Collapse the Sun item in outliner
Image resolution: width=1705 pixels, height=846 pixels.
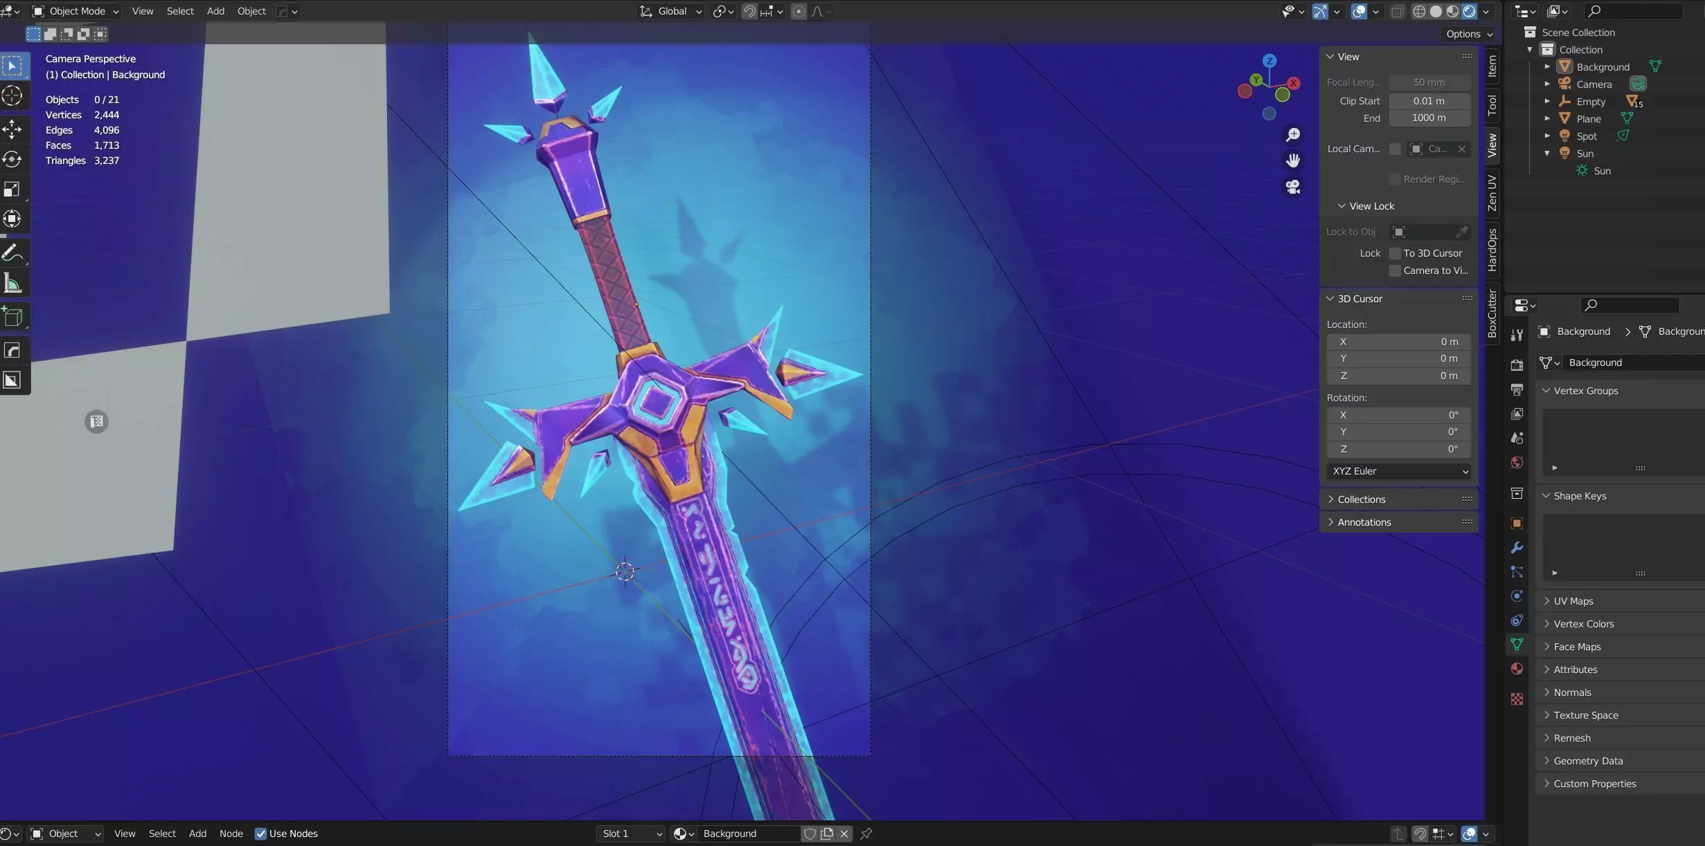[x=1547, y=153]
